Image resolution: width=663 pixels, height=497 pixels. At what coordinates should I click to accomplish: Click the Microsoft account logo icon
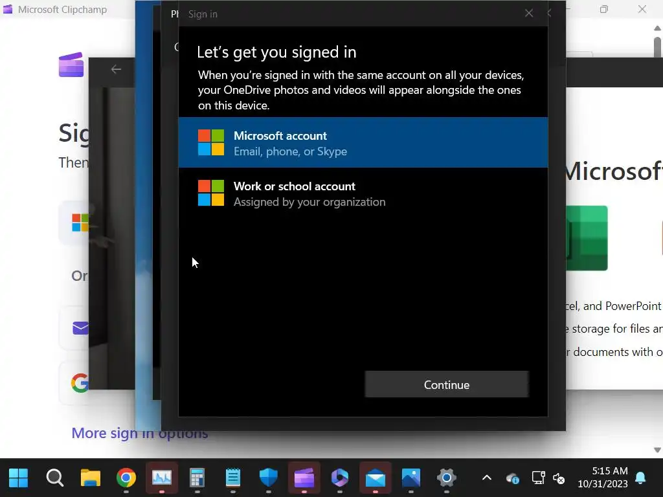(211, 143)
